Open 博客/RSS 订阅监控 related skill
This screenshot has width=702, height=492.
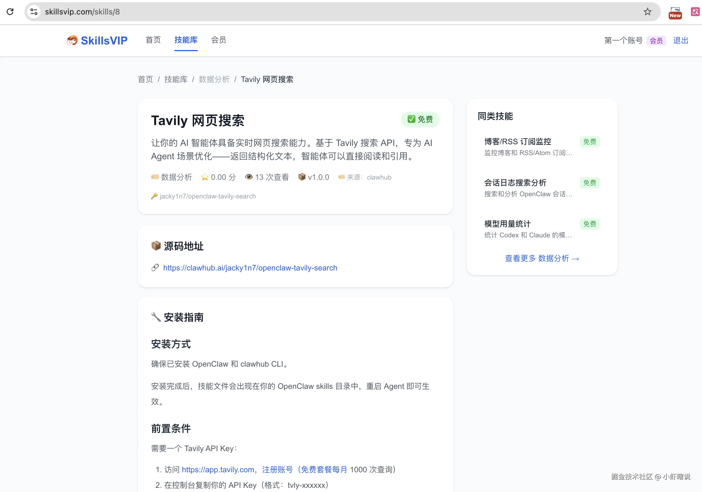coord(518,142)
